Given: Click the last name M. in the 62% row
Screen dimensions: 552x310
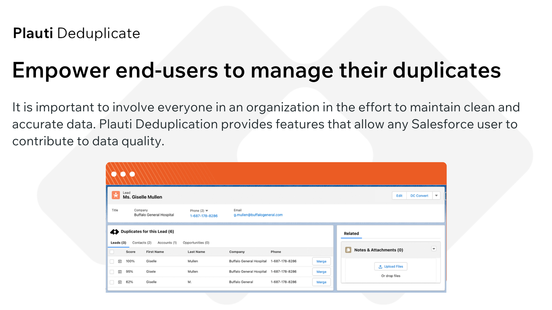Looking at the screenshot, I should click(x=189, y=282).
